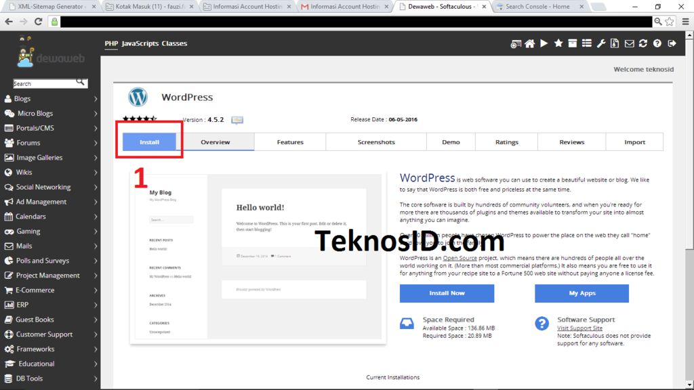Select the JavaScripts menu
This screenshot has height=390, width=694.
(x=140, y=43)
